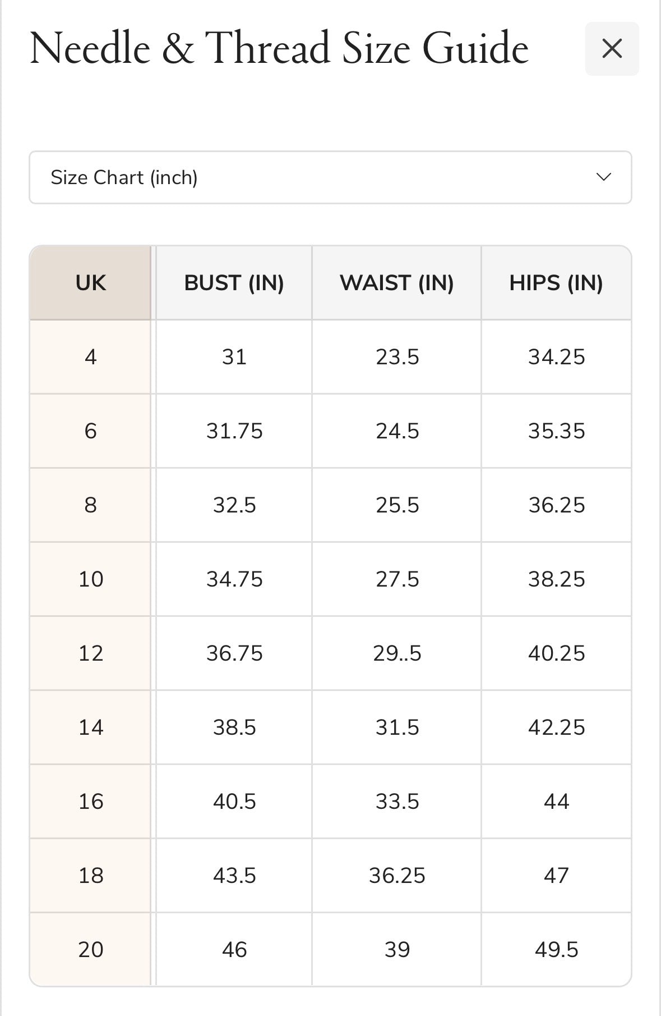
Task: Select UK size 18 row label
Action: point(90,876)
